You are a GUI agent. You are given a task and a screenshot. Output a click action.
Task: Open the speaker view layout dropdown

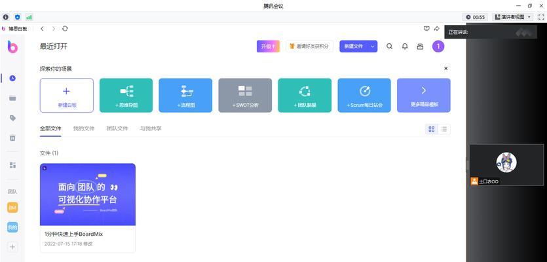click(513, 17)
